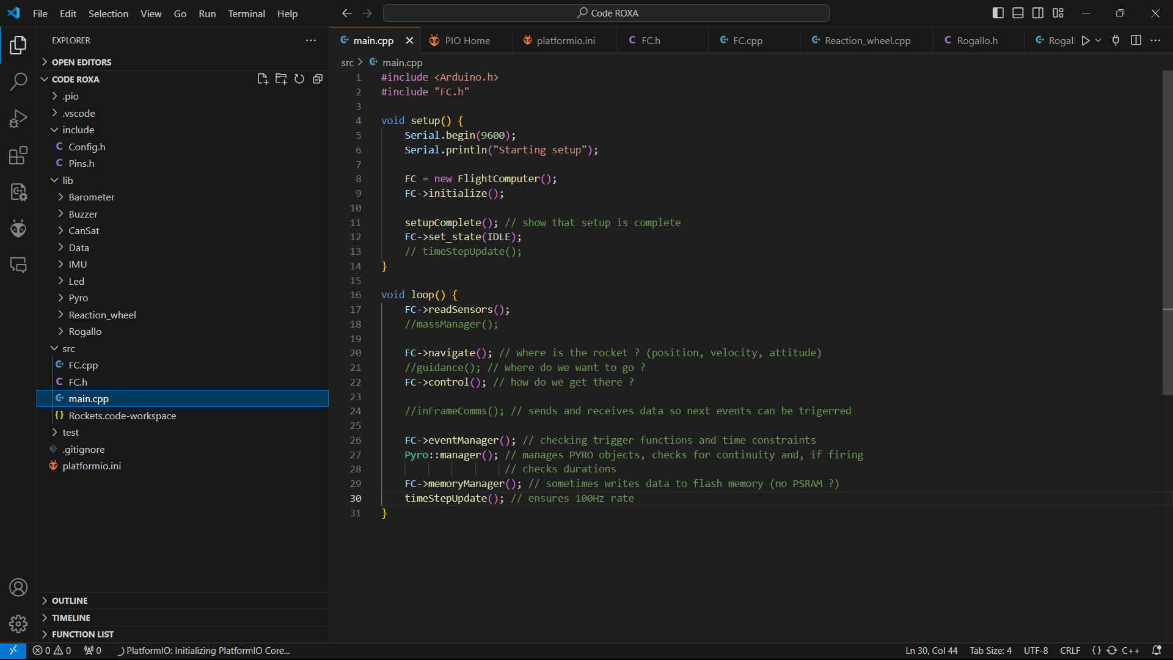Viewport: 1173px width, 660px height.
Task: Open the Terminal menu
Action: 247,13
